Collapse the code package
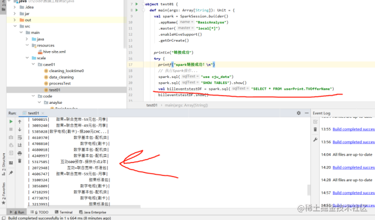375x220 pixels. pyautogui.click(x=33, y=96)
